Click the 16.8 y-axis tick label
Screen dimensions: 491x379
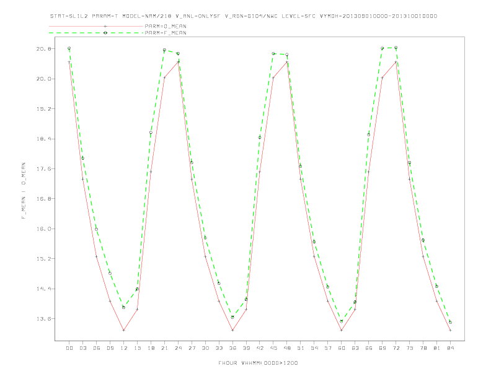click(x=44, y=199)
